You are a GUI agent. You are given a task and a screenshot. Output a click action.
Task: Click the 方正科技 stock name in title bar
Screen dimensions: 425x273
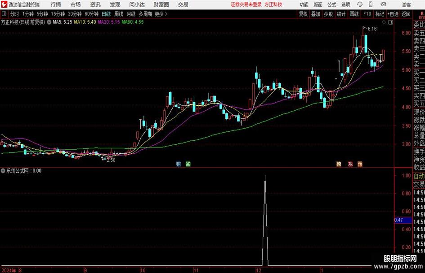tap(273, 4)
